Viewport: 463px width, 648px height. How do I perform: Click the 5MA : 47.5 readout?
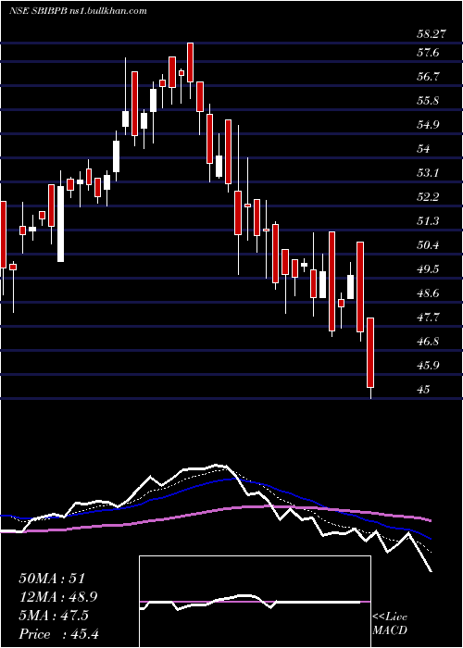pos(54,616)
